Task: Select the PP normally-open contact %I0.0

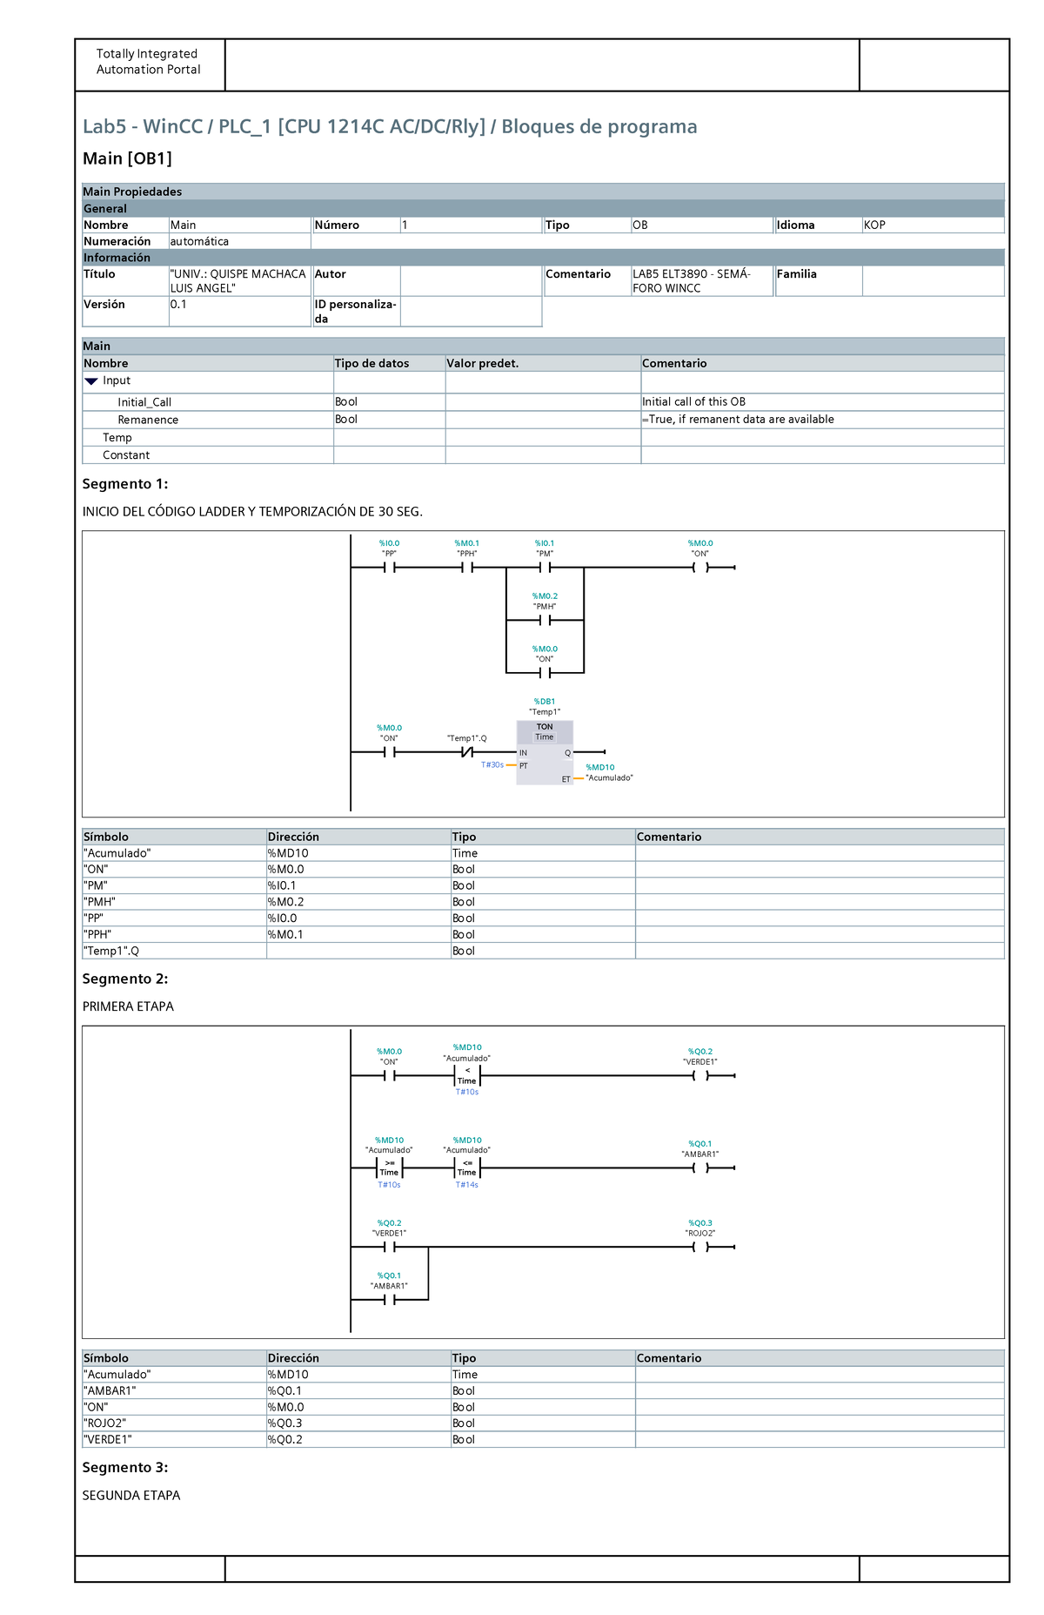Action: (x=389, y=568)
